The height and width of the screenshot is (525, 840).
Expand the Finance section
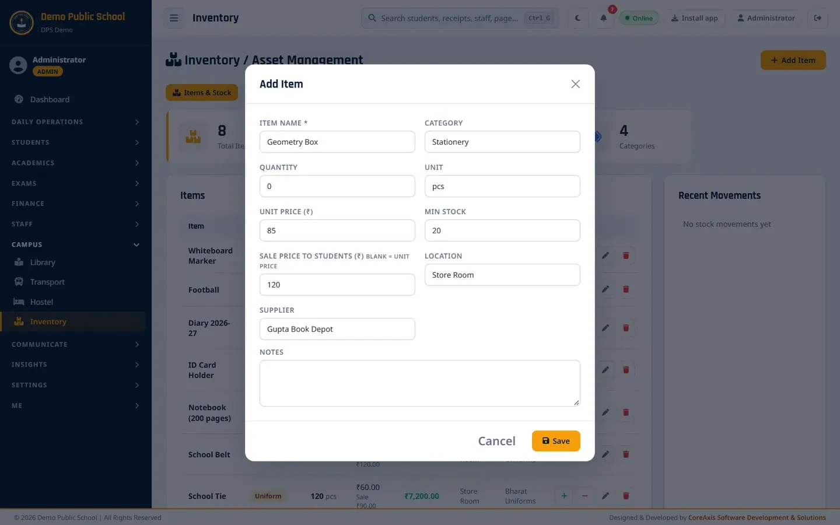(76, 204)
